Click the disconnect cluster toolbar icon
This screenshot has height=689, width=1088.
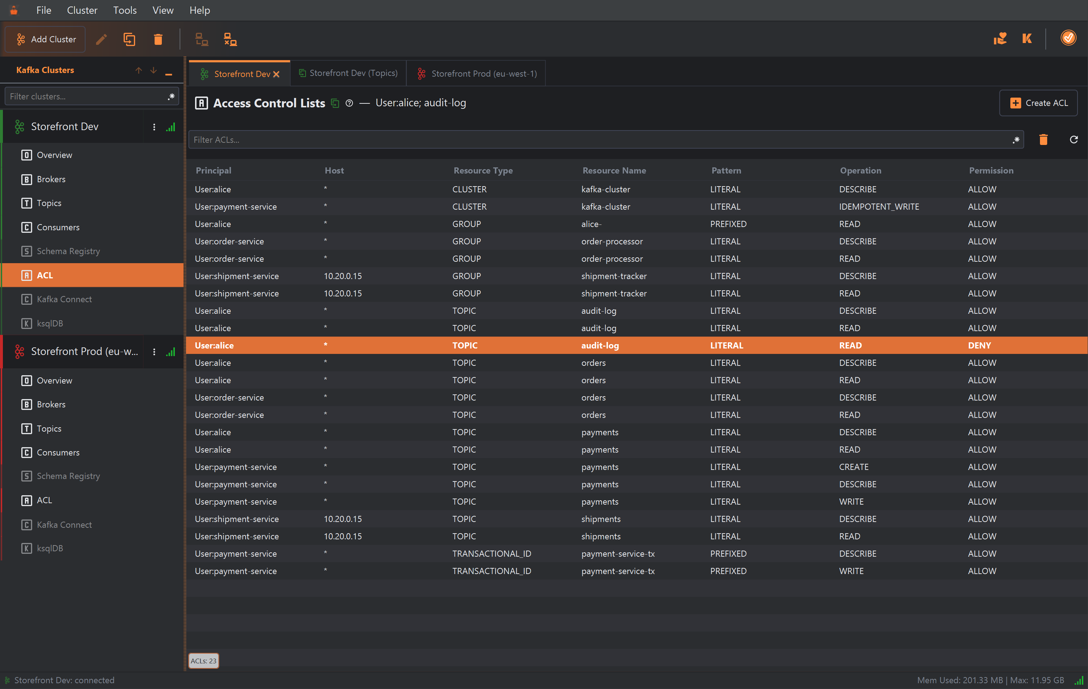point(230,39)
